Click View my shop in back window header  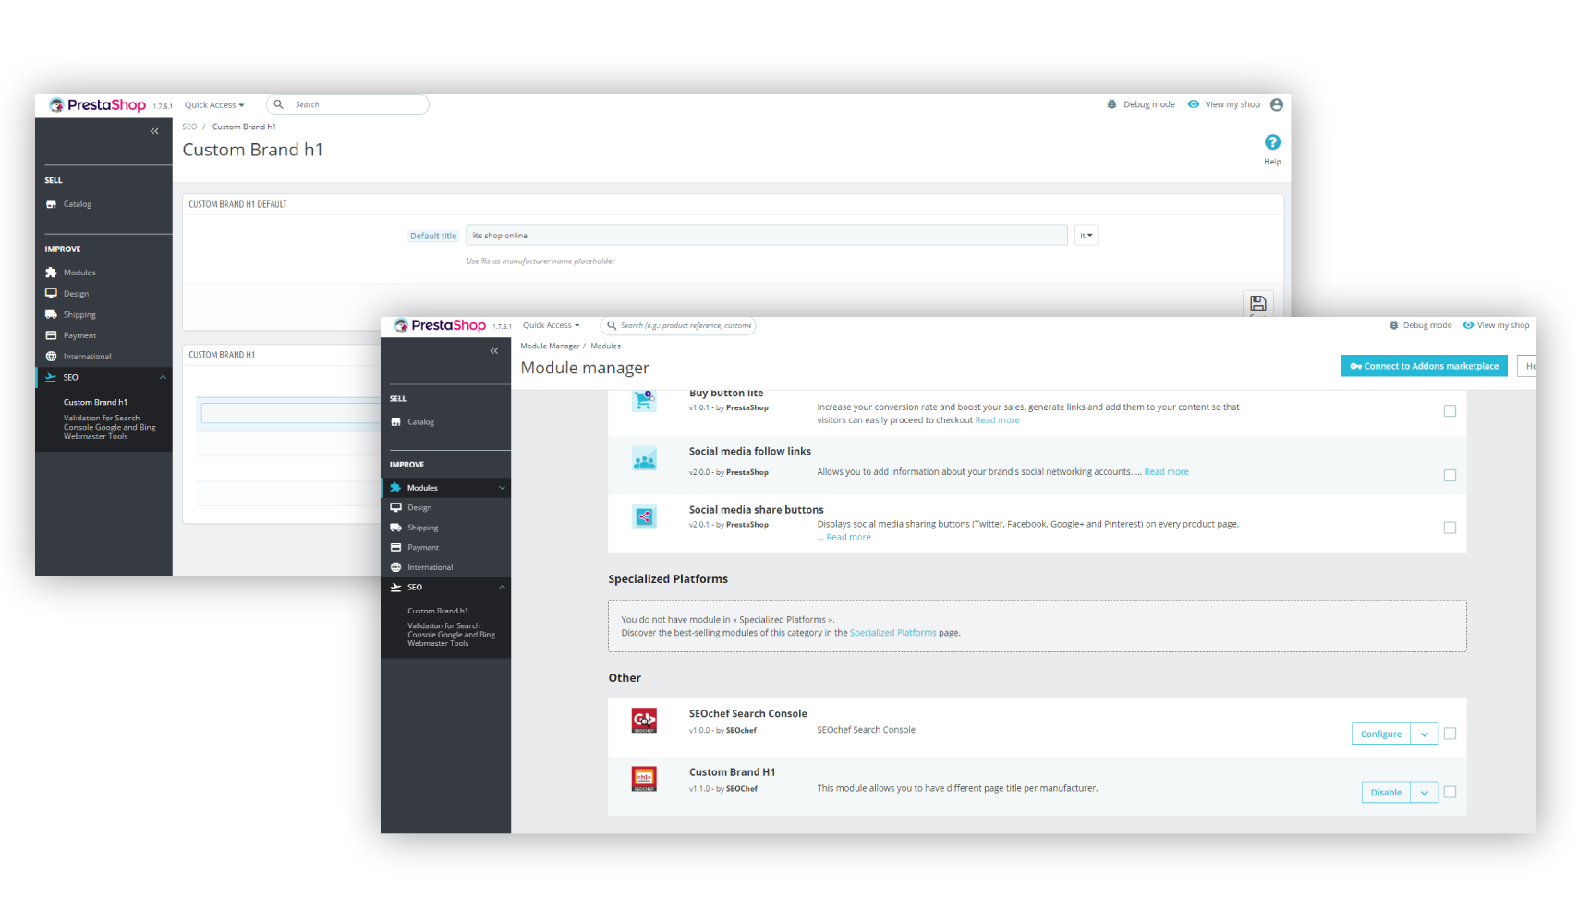coord(1224,104)
